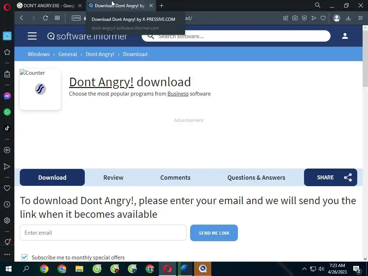Open the Speed Dial start page grid icon
368x276 pixels.
(x=57, y=18)
